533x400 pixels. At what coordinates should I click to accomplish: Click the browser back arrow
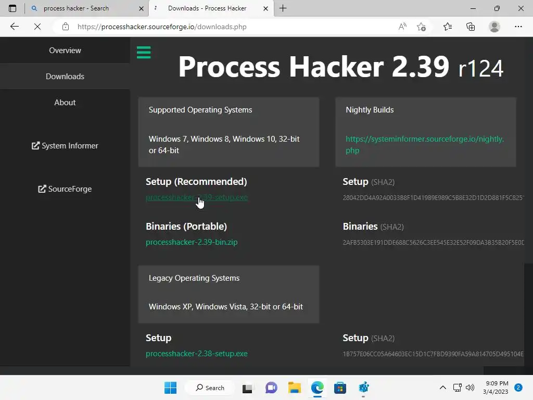[14, 27]
